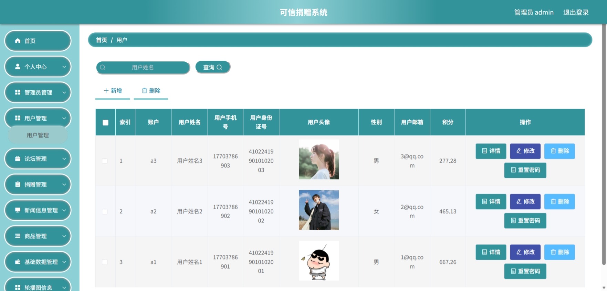Click the 重置密码 icon for row a2

coord(513,221)
